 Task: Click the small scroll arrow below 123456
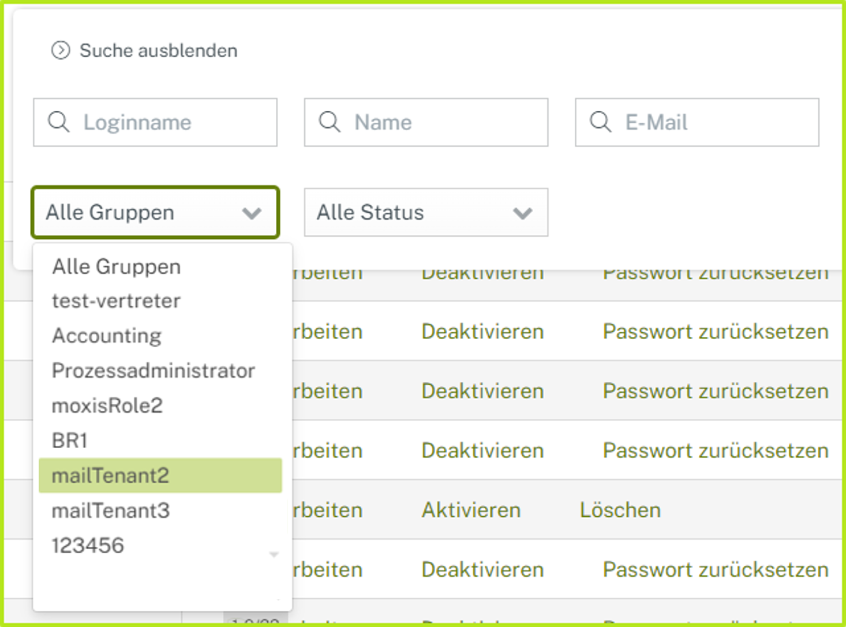tap(274, 554)
